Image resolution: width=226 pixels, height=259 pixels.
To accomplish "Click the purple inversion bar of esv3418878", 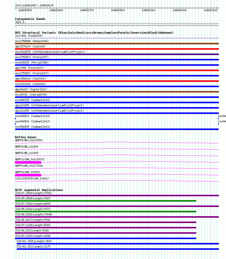I will click(x=117, y=54).
